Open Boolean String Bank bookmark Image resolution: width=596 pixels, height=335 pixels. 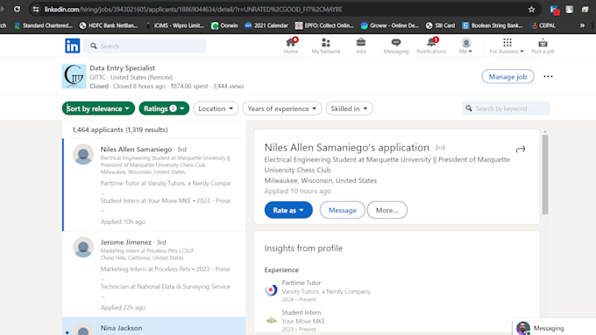tap(493, 25)
